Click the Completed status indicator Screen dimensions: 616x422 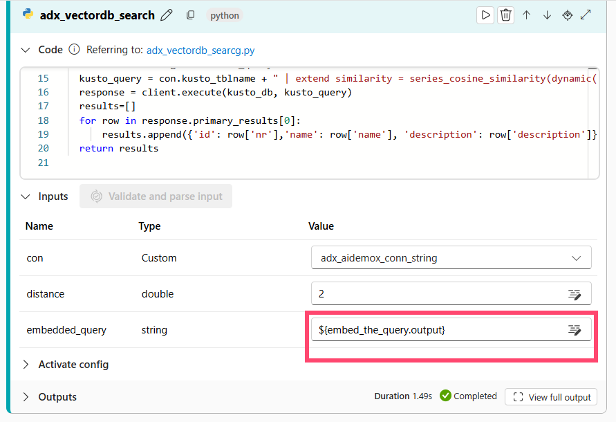coord(468,396)
